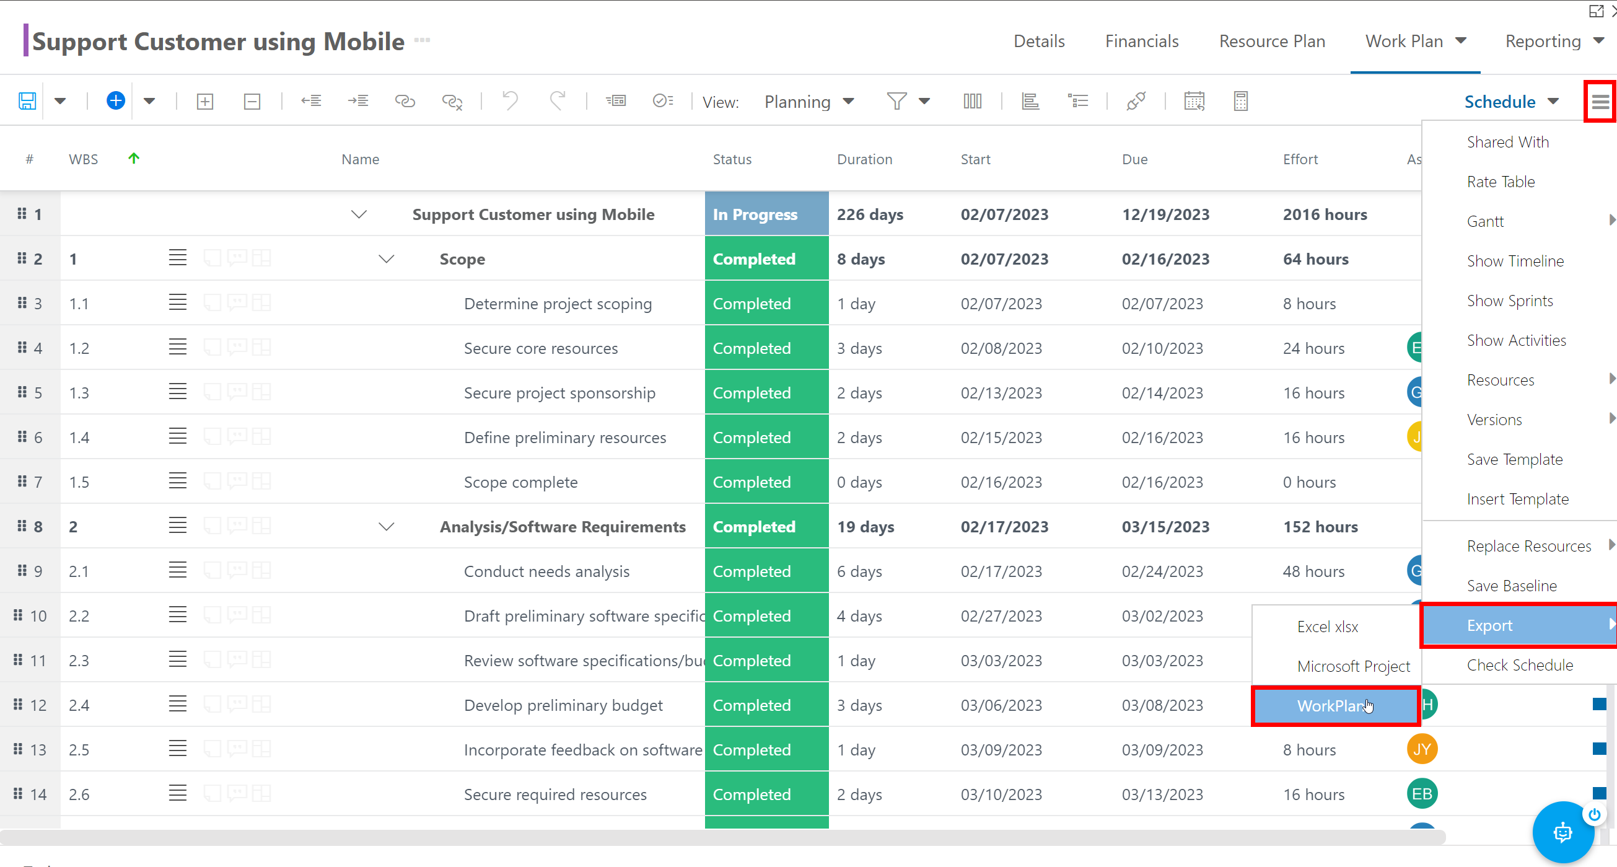Click the JY assignee avatar
The width and height of the screenshot is (1617, 867).
pyautogui.click(x=1421, y=749)
